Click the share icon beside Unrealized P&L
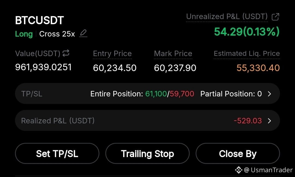 pyautogui.click(x=275, y=17)
